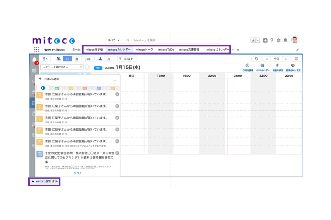331x220 pixels.
Task: Open the user profile avatar
Action: point(295,40)
